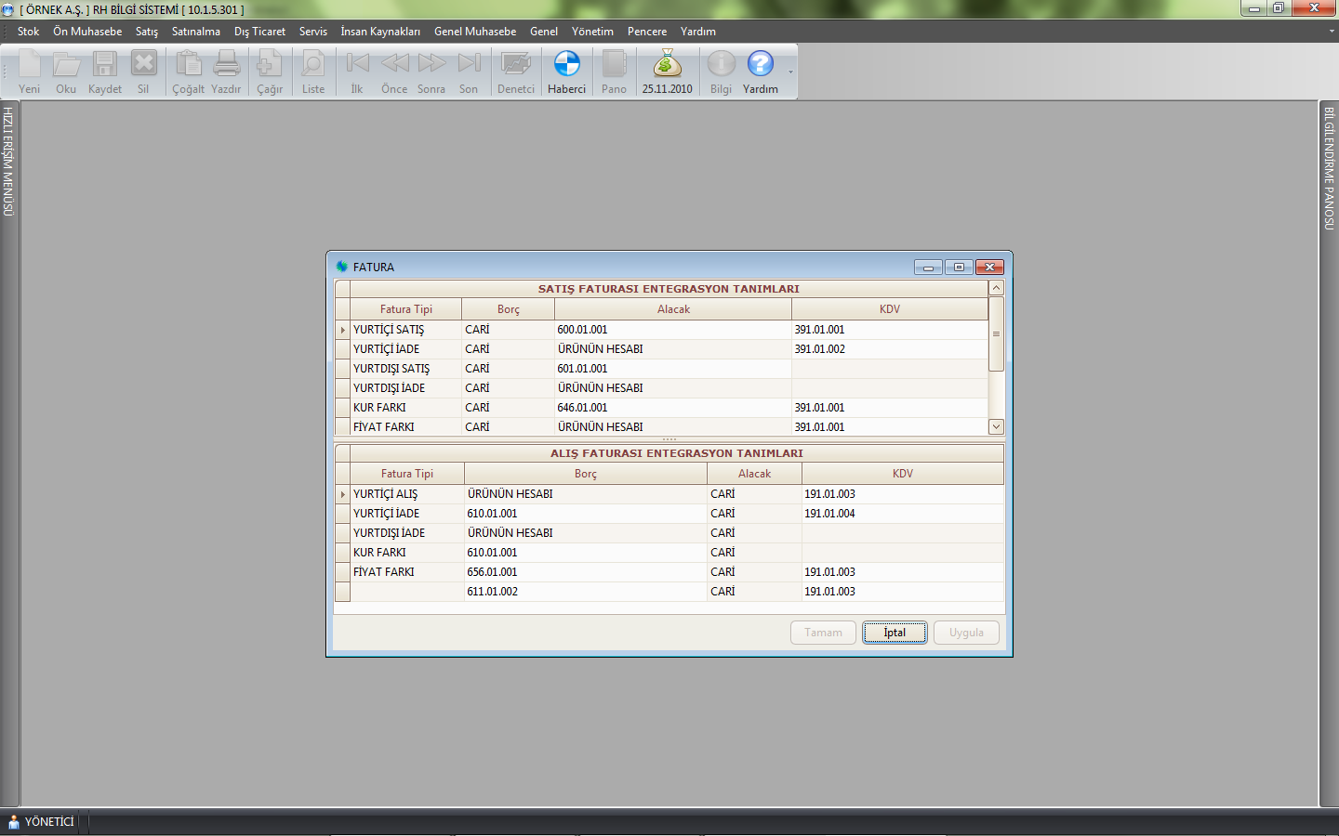Click the Denetci toolbar icon
Viewport: 1339px width, 836px height.
click(515, 65)
